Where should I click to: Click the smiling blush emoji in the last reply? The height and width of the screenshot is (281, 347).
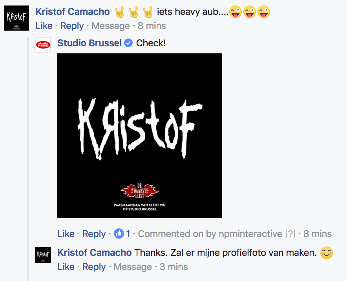pos(327,253)
